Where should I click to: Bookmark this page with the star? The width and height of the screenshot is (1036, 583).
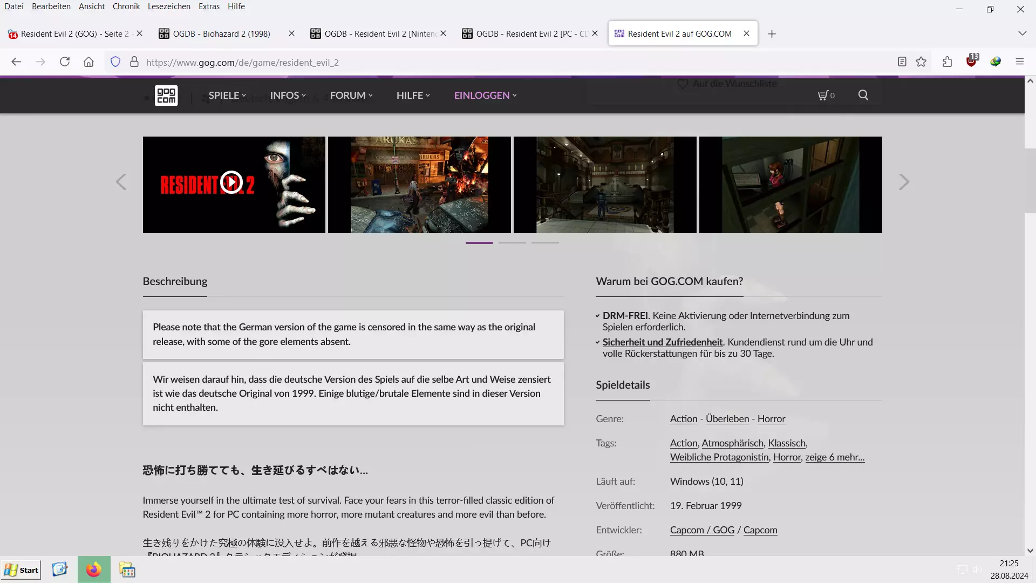coord(921,62)
